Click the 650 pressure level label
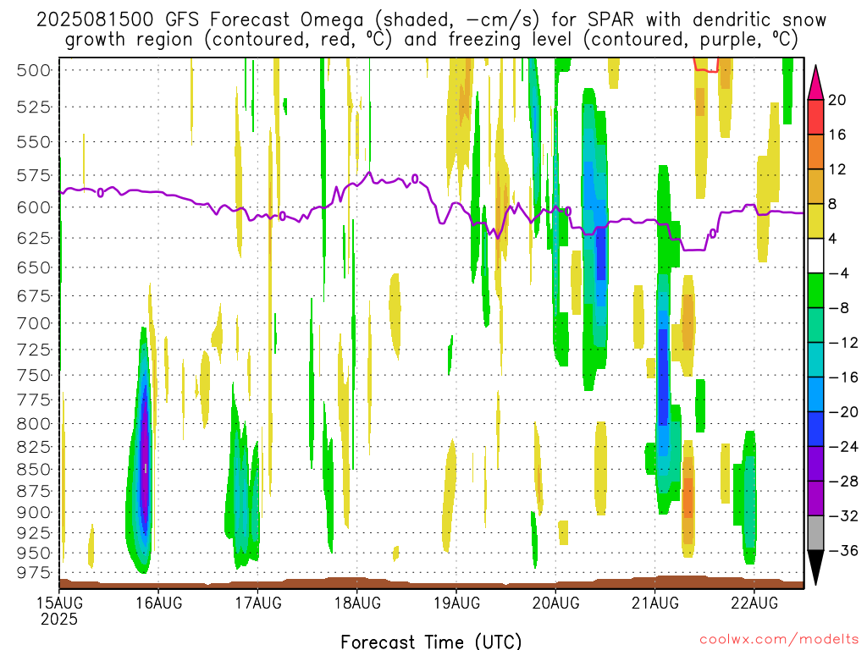Screen dimensions: 867x650 click(33, 267)
